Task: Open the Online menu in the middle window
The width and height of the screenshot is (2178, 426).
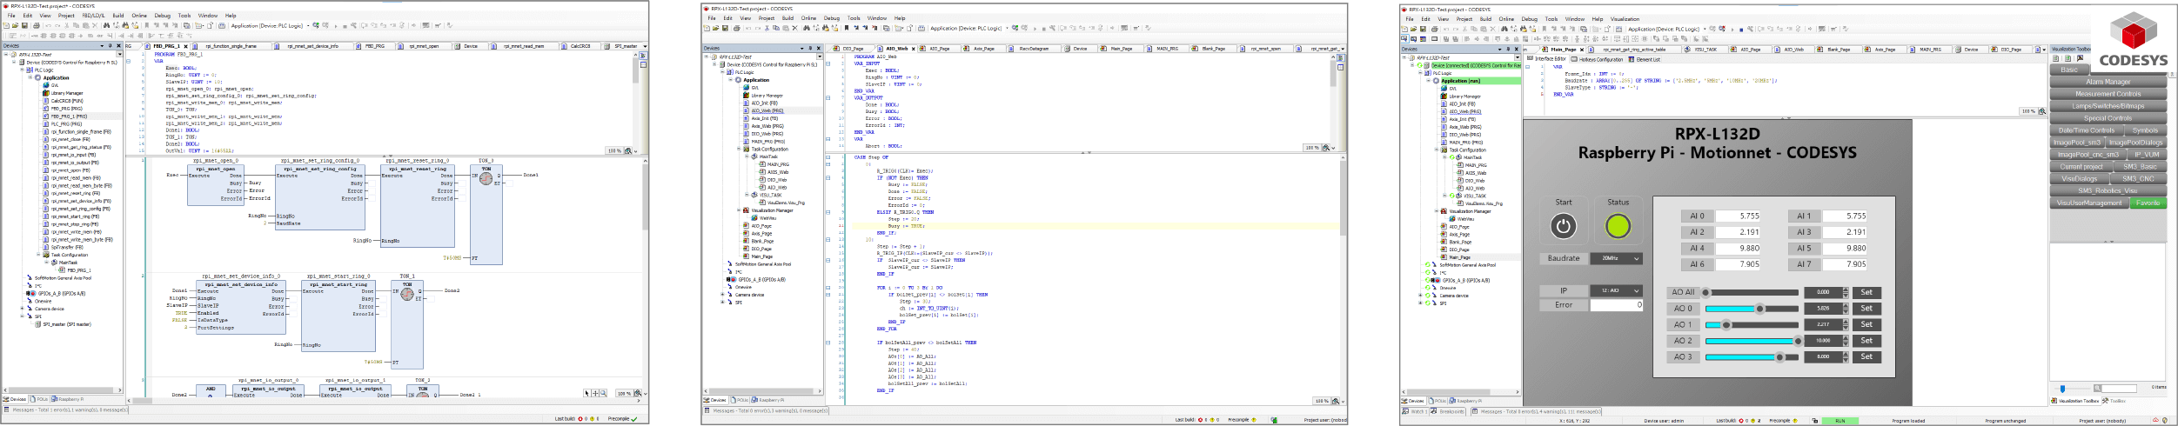Action: [808, 18]
